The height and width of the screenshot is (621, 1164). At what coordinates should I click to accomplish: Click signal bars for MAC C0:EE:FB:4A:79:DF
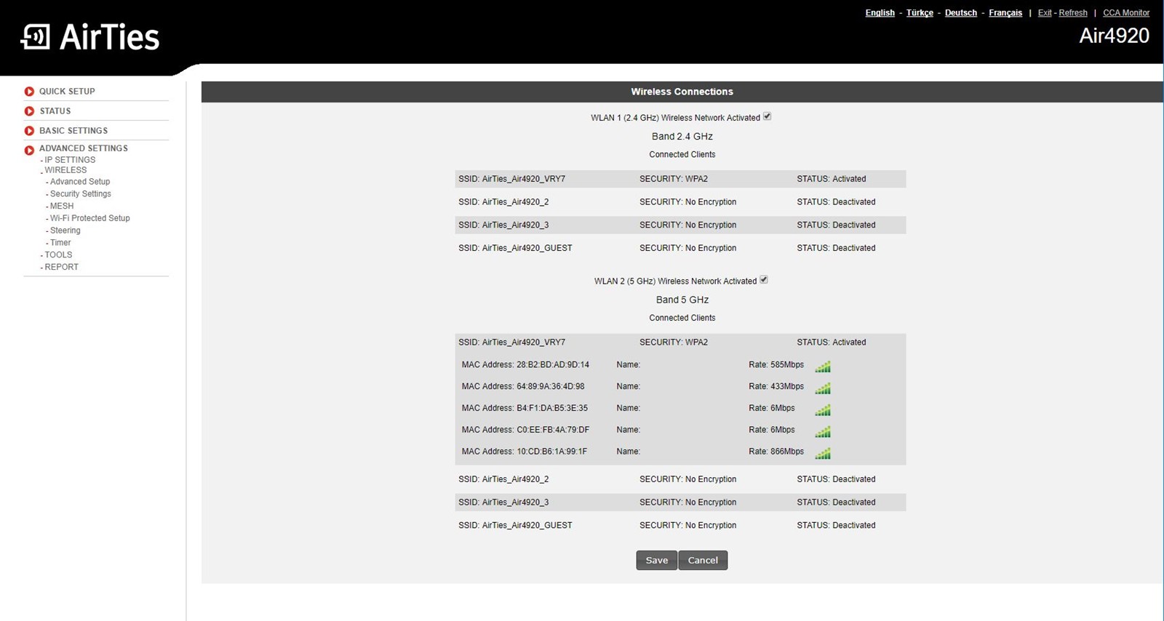coord(823,431)
